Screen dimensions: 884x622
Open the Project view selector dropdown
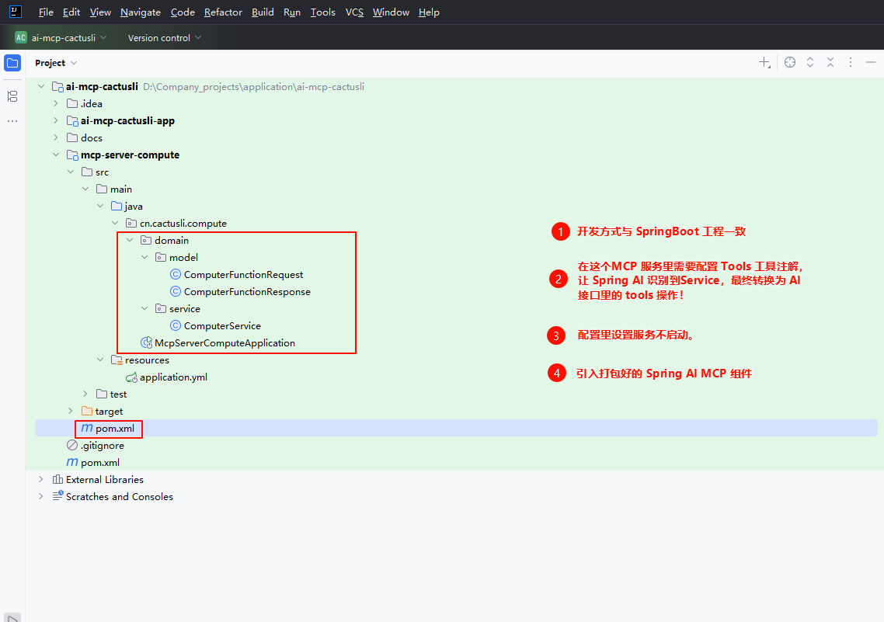(x=56, y=63)
